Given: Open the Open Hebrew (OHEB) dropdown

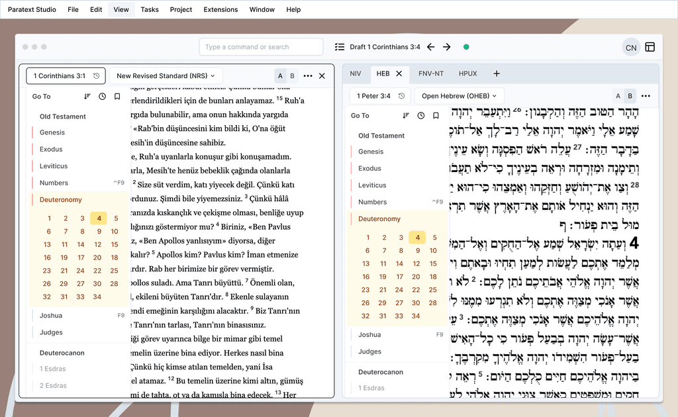Looking at the screenshot, I should pyautogui.click(x=460, y=96).
